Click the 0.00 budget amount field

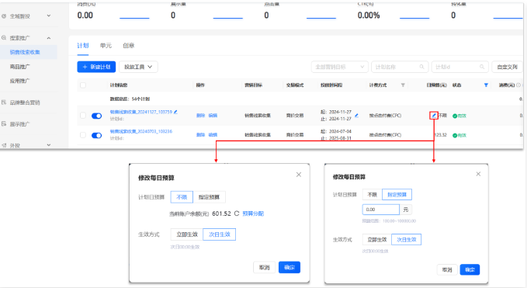coord(381,210)
